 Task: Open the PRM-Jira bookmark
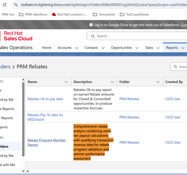(x=8, y=15)
